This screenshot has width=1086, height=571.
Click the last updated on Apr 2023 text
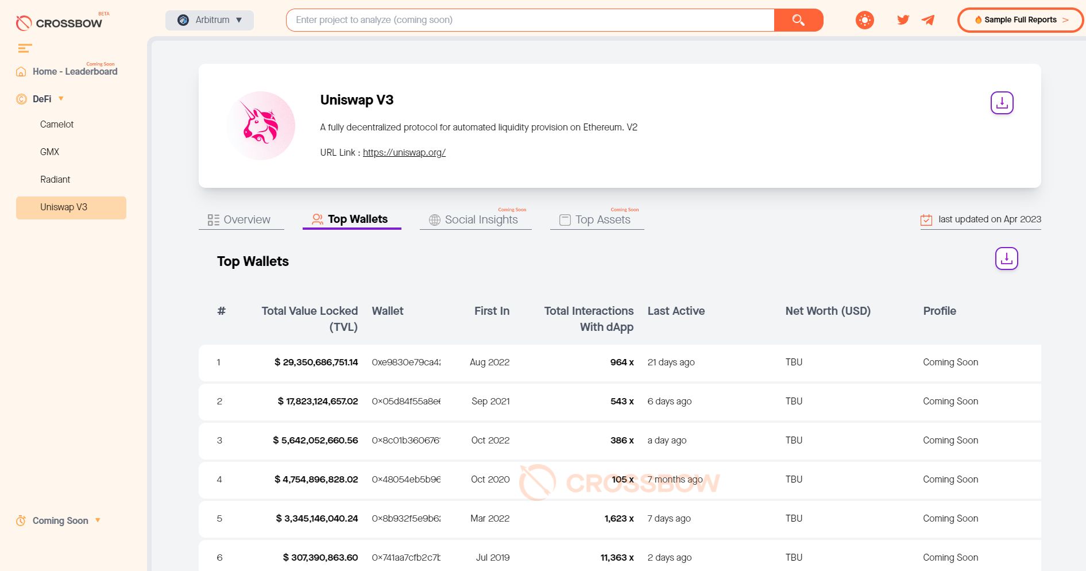pyautogui.click(x=990, y=219)
